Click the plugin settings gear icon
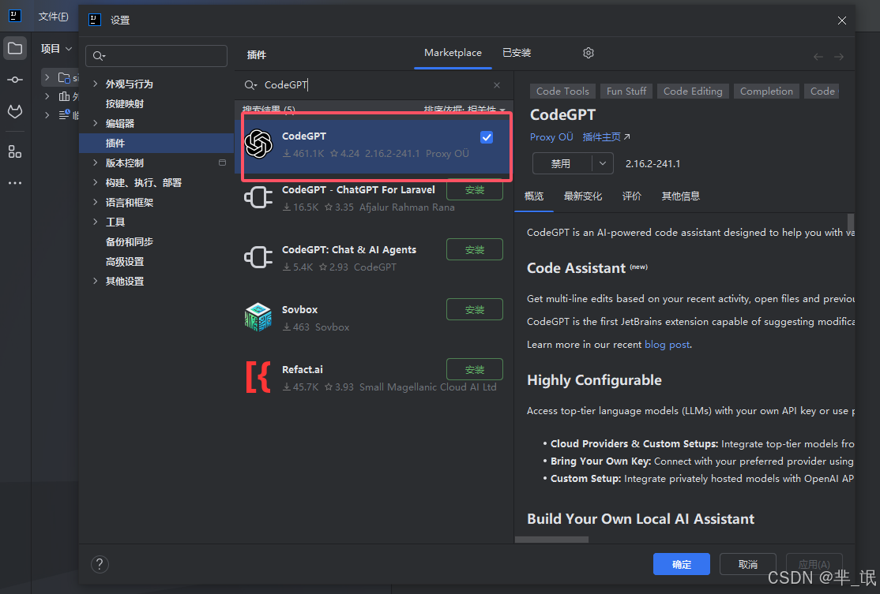880x594 pixels. [589, 53]
